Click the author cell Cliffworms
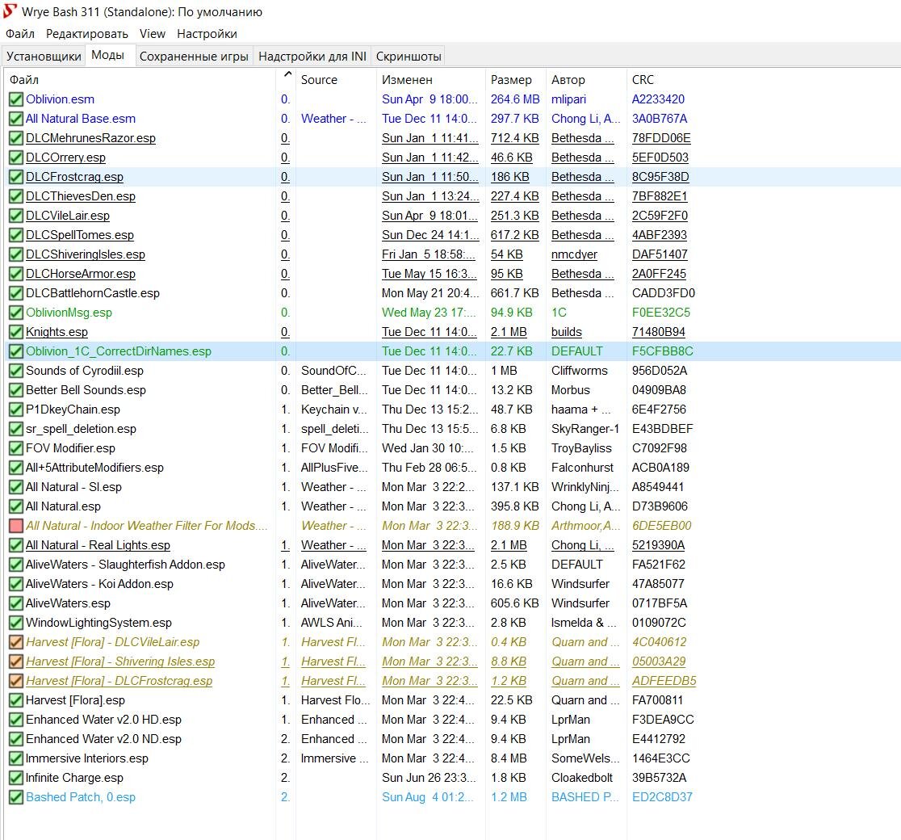 click(x=579, y=371)
